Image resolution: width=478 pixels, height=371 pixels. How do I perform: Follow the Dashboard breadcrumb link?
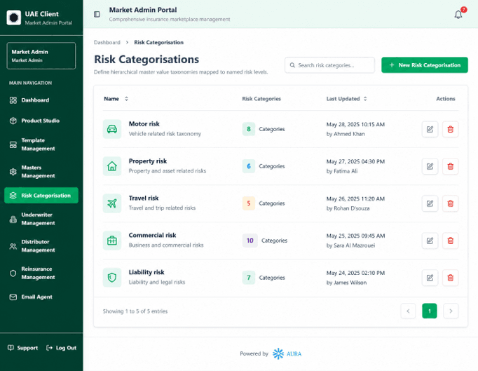(x=107, y=42)
